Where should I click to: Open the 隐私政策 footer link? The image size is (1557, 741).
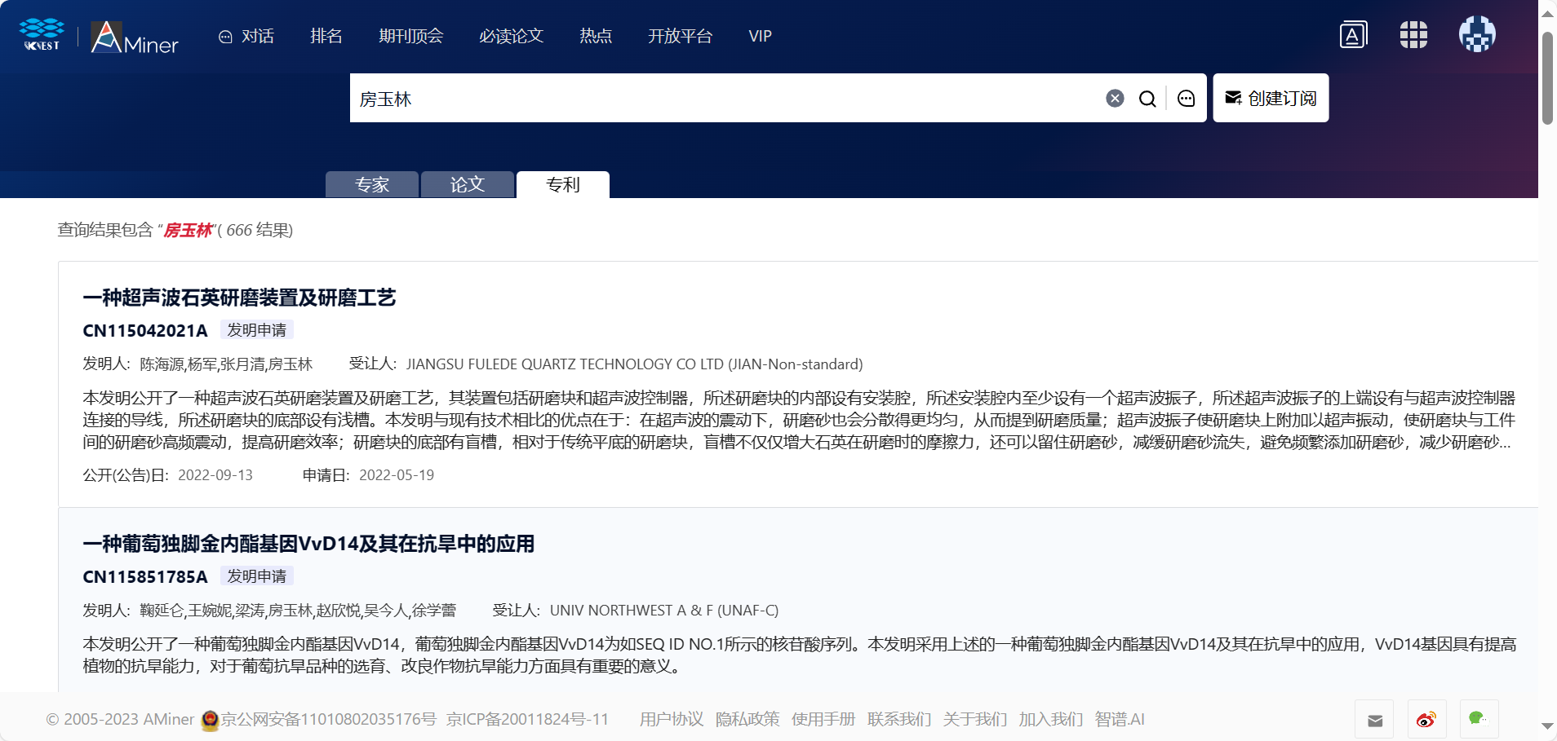(x=747, y=719)
